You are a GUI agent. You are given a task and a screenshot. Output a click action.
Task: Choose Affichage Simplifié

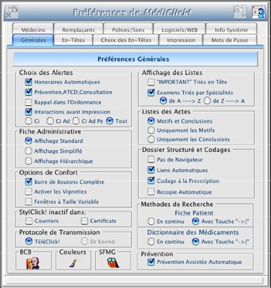click(x=29, y=151)
